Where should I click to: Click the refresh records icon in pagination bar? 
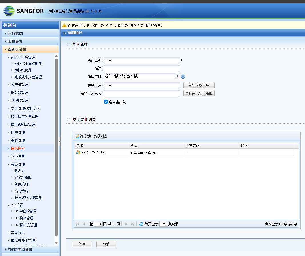click(141, 224)
